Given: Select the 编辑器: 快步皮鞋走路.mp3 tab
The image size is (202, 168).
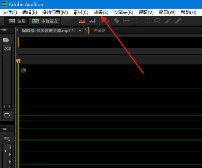Looking at the screenshot, I should [x=48, y=31].
